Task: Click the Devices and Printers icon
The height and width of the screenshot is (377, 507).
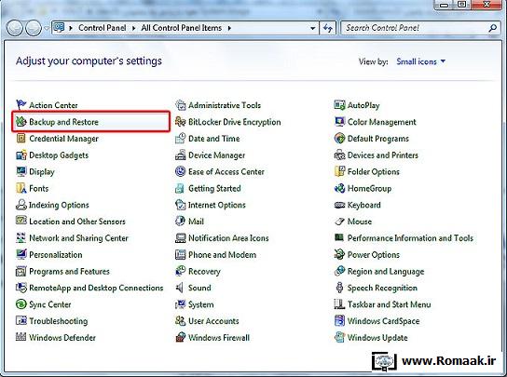Action: [339, 155]
